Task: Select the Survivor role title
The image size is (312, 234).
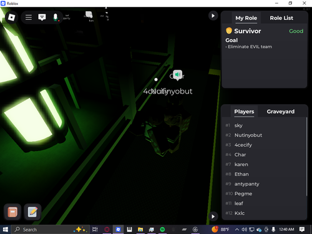Action: click(x=248, y=31)
